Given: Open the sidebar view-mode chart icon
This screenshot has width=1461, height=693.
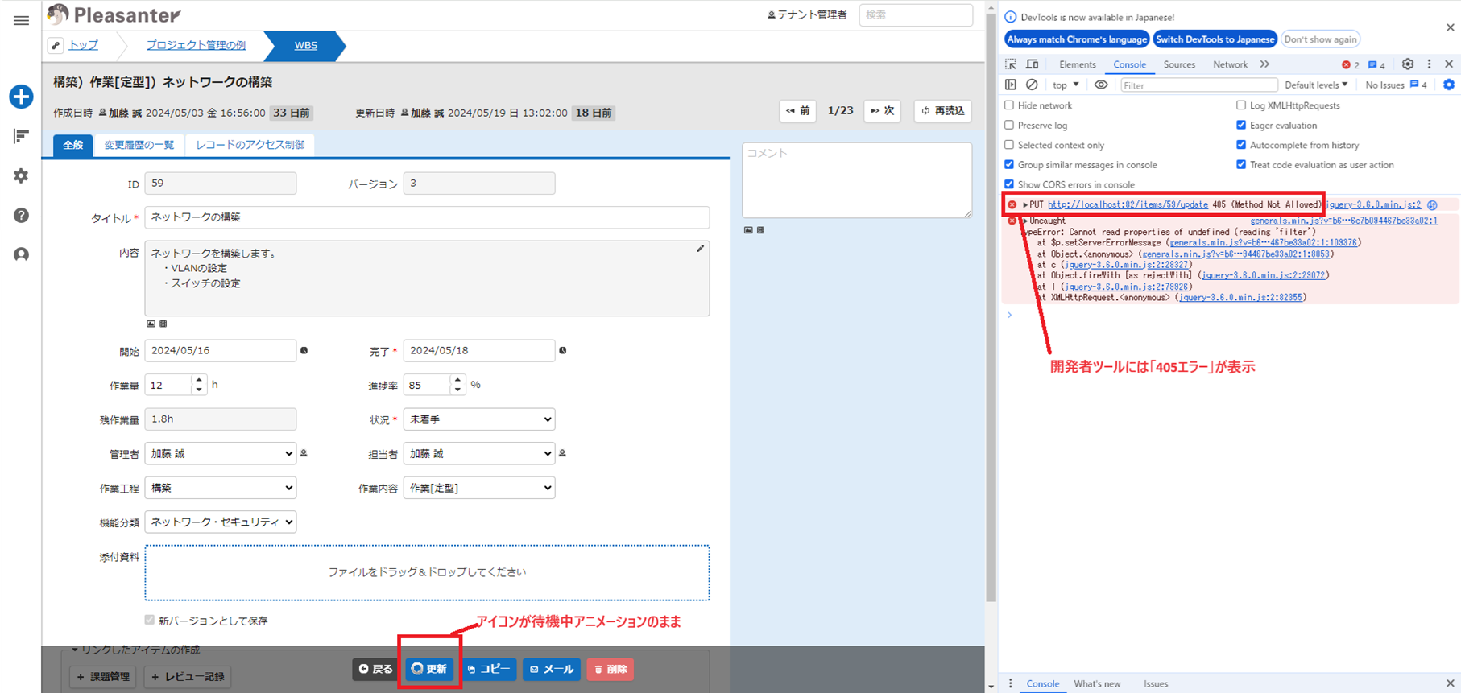Looking at the screenshot, I should pos(21,137).
